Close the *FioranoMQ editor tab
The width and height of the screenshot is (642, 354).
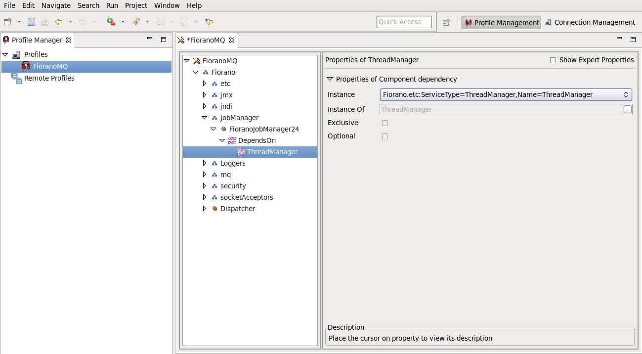[232, 40]
